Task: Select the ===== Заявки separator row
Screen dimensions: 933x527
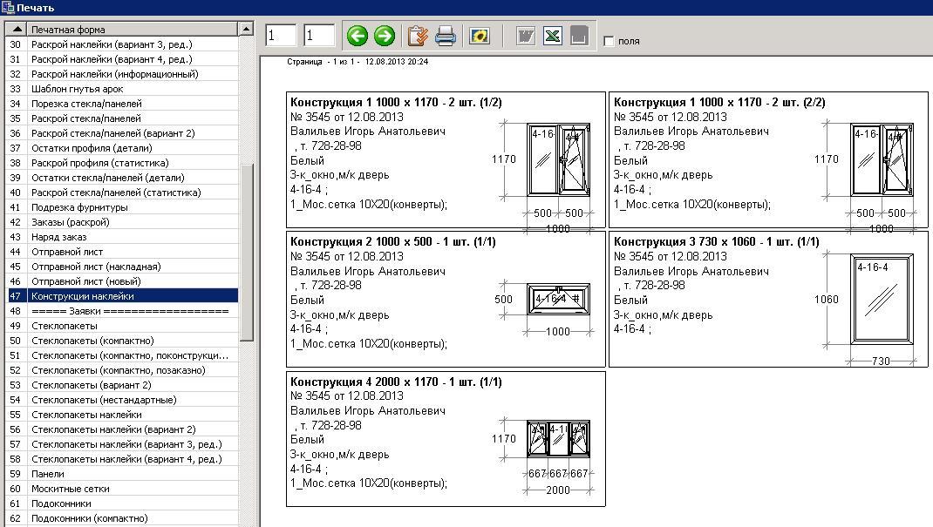Action: [122, 311]
